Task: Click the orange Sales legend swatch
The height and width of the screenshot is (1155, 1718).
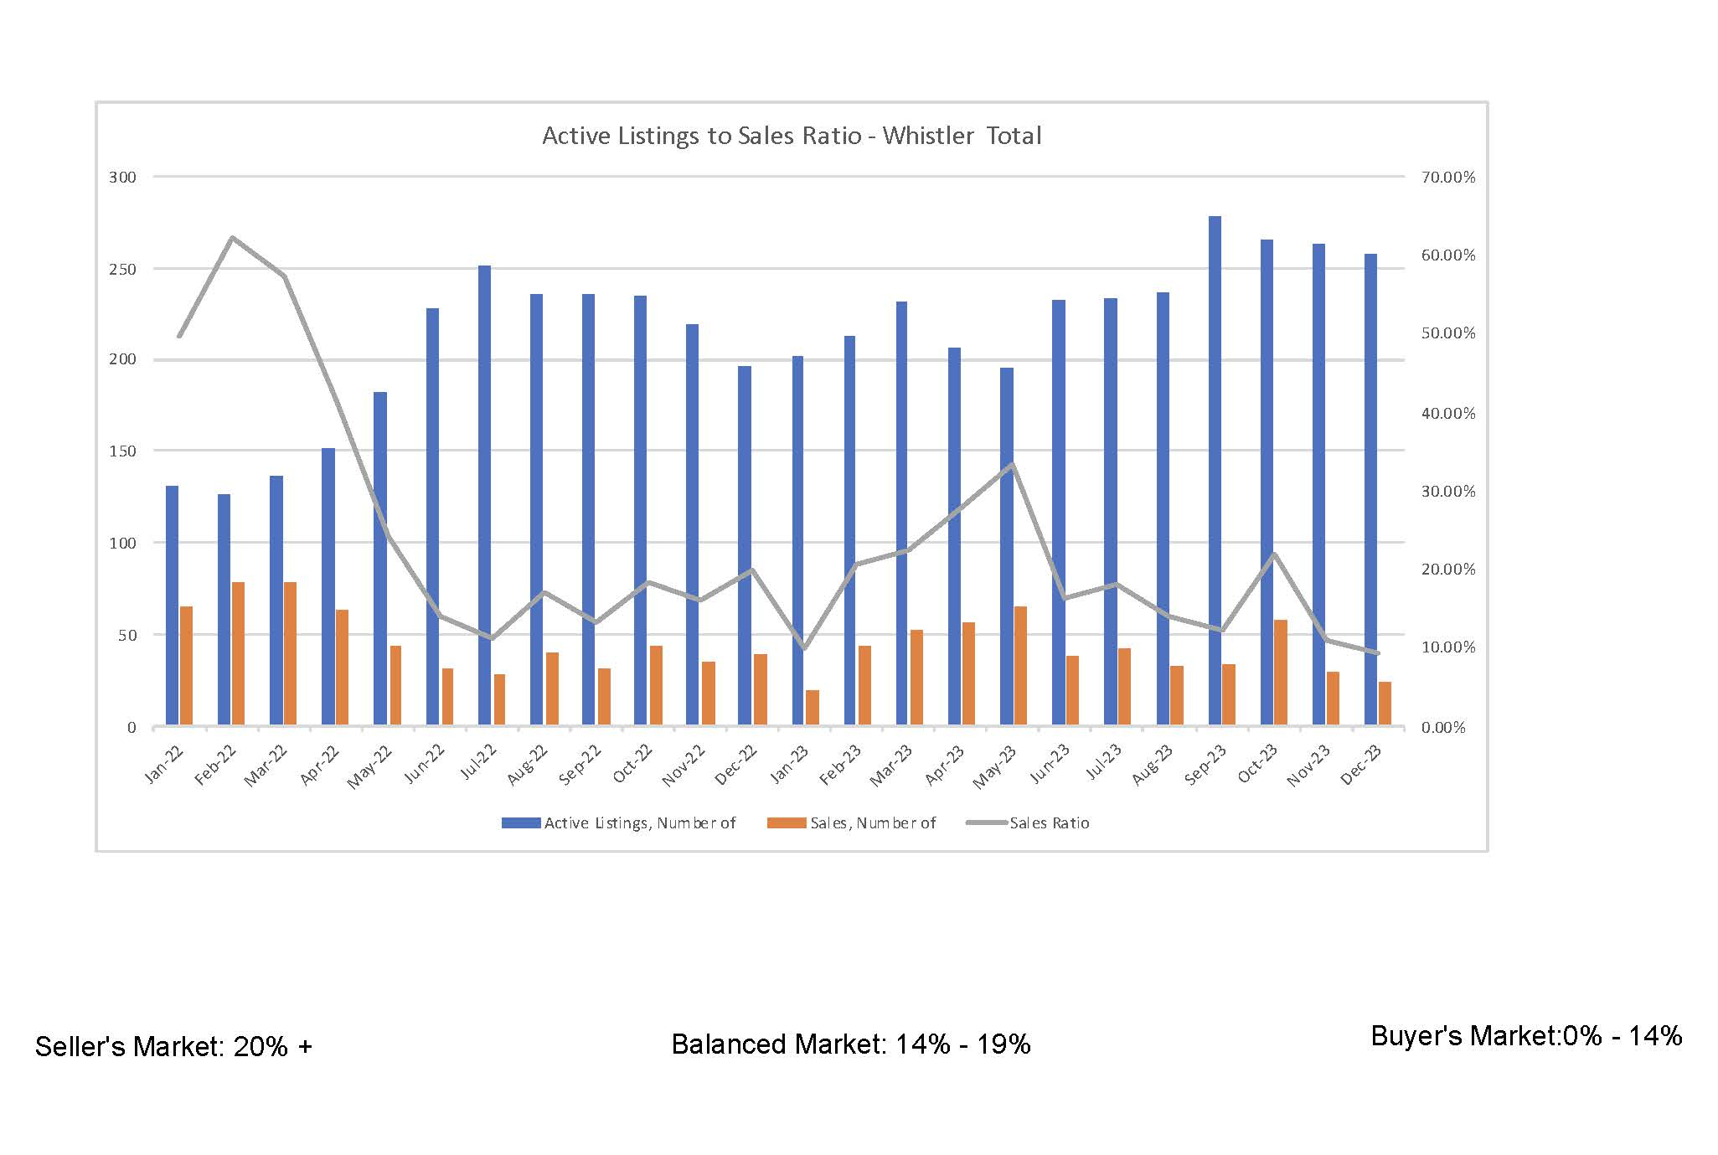Action: click(787, 823)
